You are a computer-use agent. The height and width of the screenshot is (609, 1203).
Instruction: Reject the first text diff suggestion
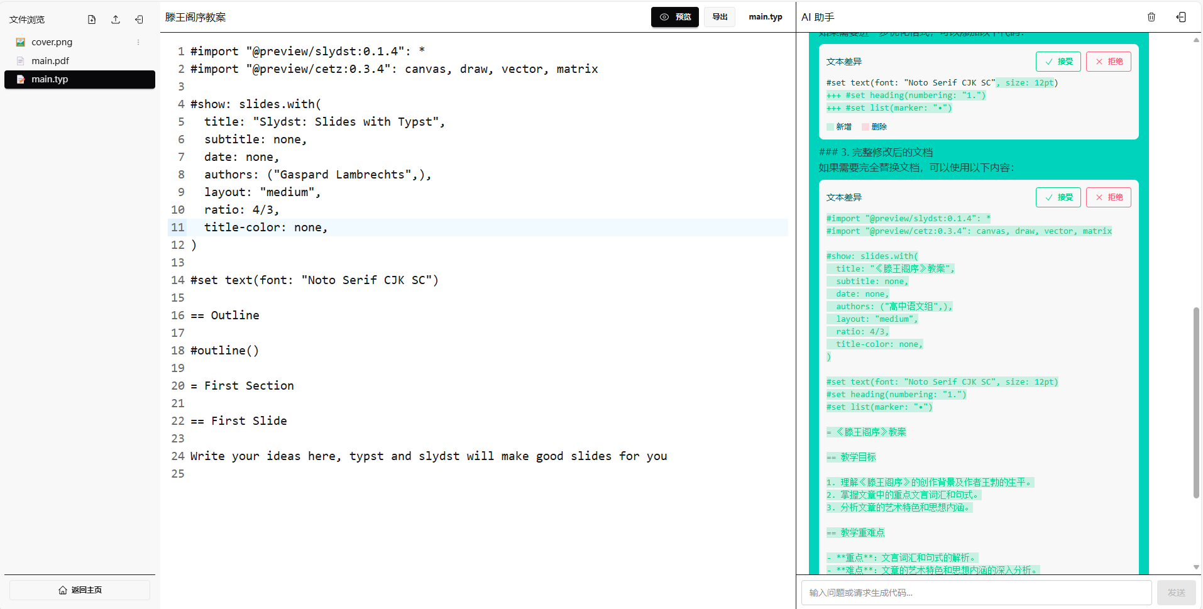(x=1108, y=62)
